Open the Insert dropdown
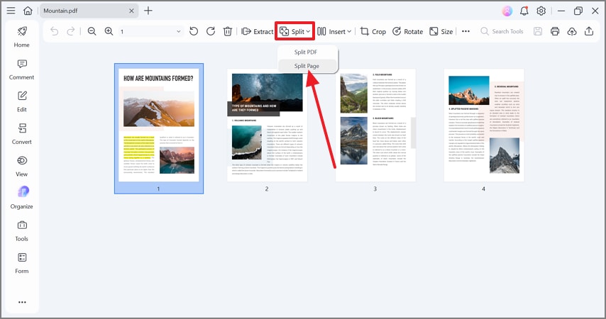 click(x=334, y=31)
